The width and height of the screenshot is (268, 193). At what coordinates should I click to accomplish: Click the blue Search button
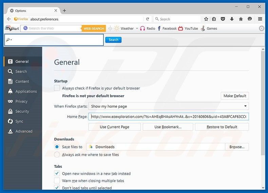coord(113,40)
